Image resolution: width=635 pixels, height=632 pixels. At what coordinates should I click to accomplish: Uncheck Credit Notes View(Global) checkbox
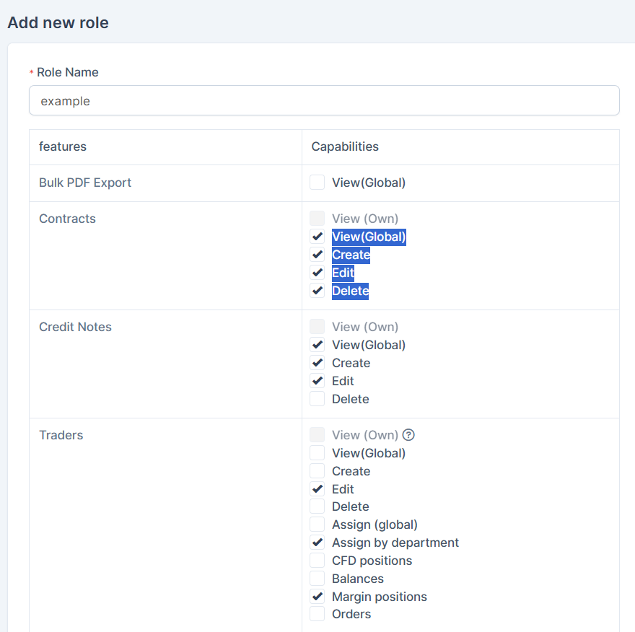tap(317, 345)
